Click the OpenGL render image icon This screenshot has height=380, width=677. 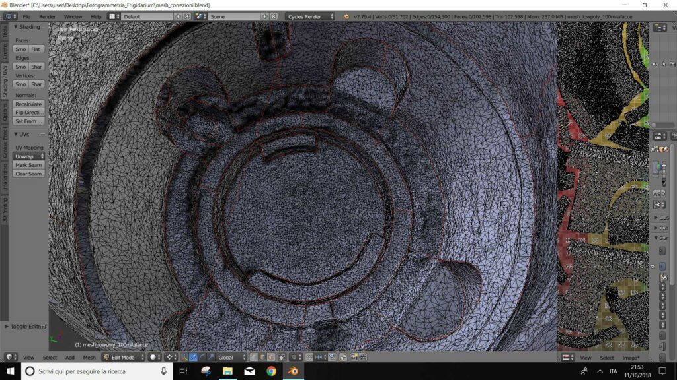click(354, 357)
